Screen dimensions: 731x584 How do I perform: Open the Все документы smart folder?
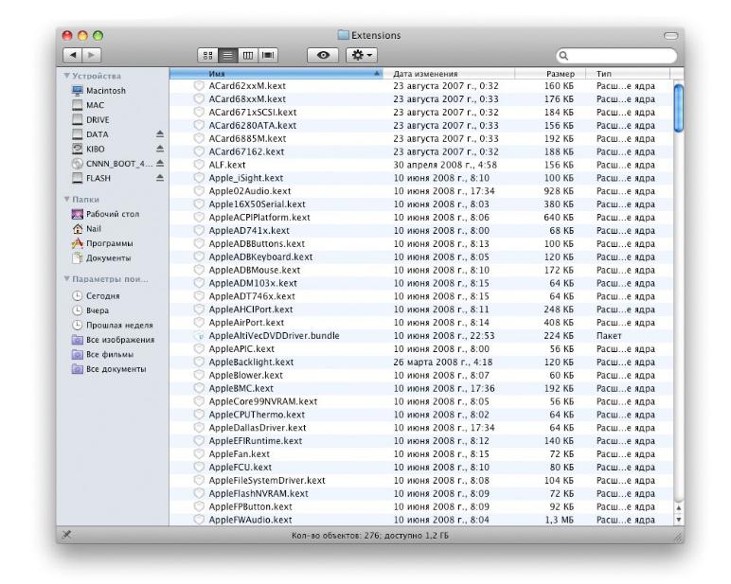(x=109, y=369)
